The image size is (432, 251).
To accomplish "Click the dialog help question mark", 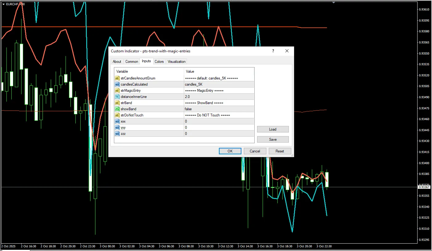I will pos(273,51).
